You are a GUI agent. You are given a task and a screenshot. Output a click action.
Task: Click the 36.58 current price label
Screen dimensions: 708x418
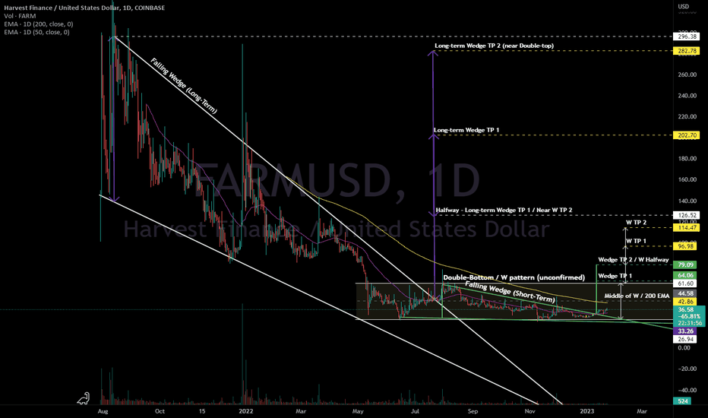coord(686,309)
